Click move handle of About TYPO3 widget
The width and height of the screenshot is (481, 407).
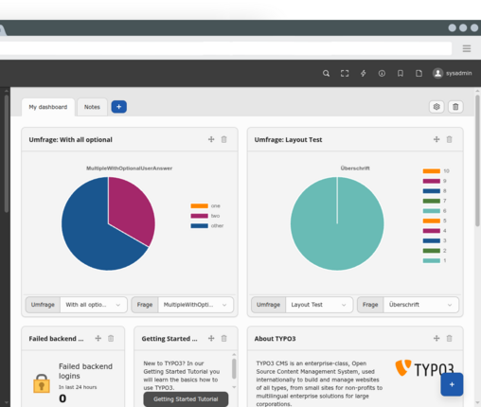tap(436, 338)
